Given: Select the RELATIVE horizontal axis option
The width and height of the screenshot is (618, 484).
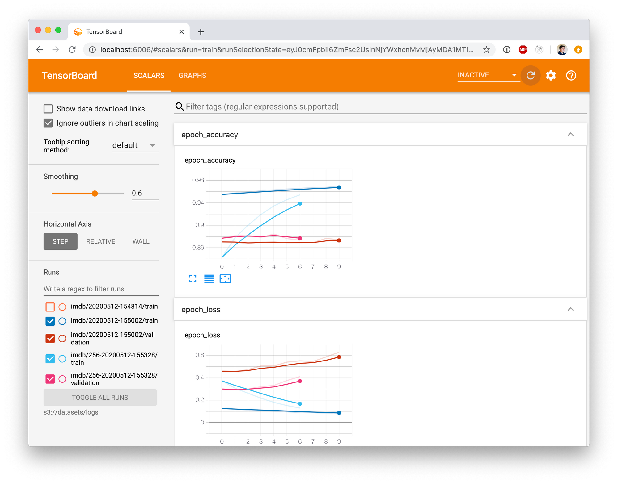Looking at the screenshot, I should [x=100, y=241].
